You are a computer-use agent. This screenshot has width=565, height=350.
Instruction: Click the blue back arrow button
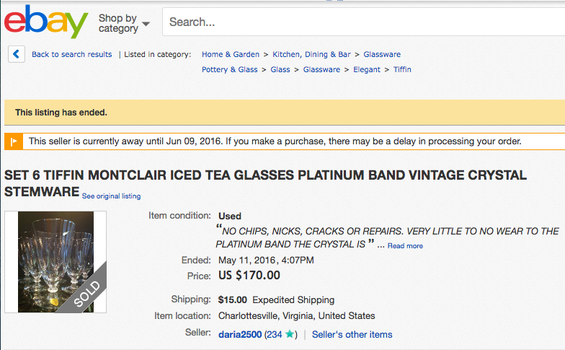pos(17,54)
